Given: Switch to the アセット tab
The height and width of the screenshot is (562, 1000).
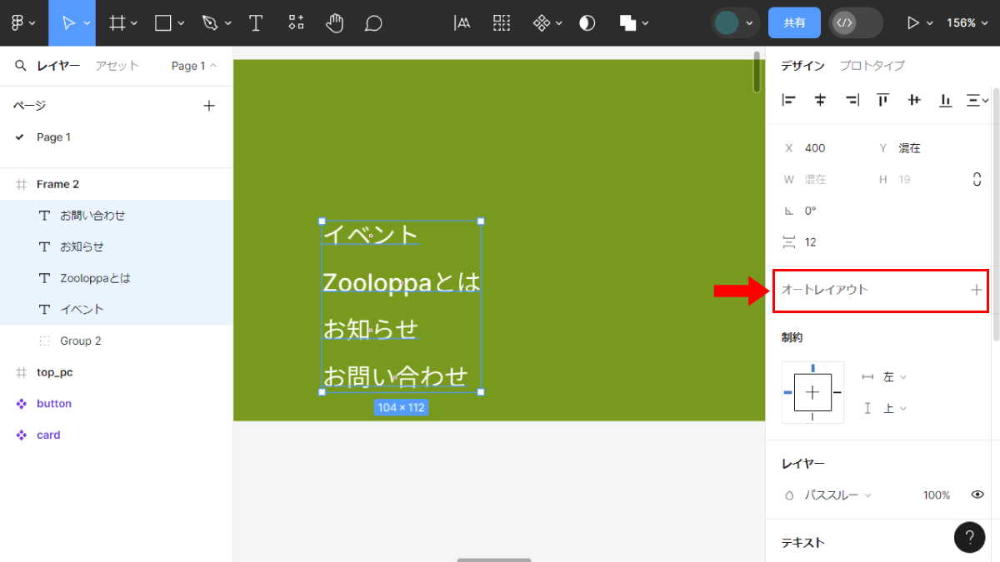Looking at the screenshot, I should click(x=117, y=66).
